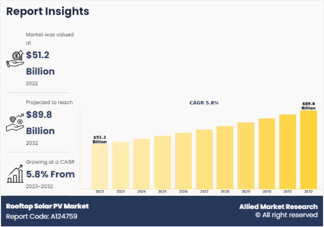Click the $89.8 Billion label above the 2032 bar
324x227 pixels.
(308, 106)
